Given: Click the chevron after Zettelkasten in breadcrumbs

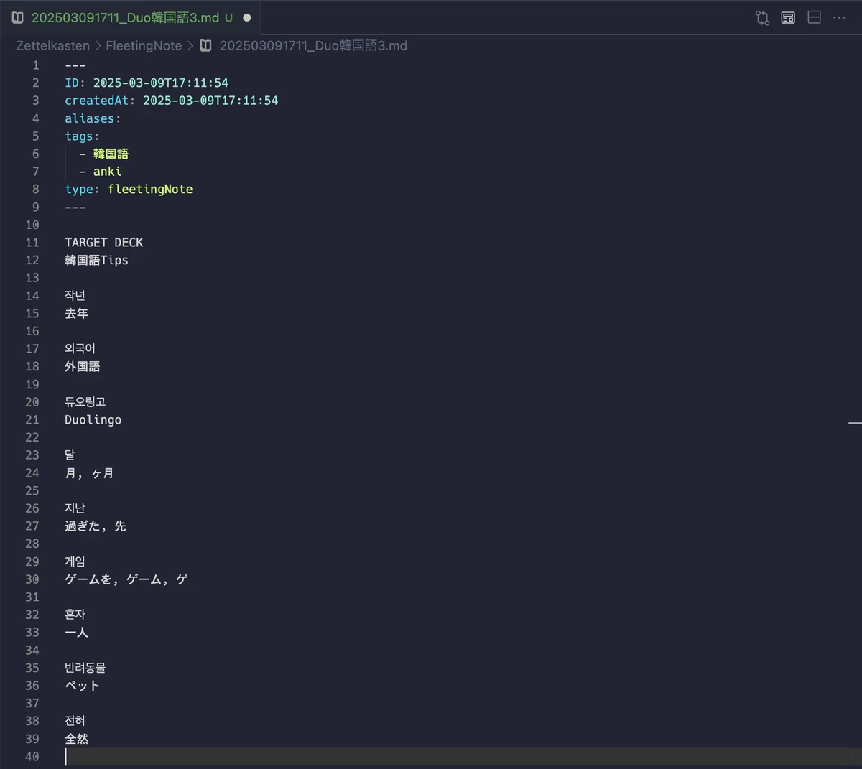Looking at the screenshot, I should [98, 45].
